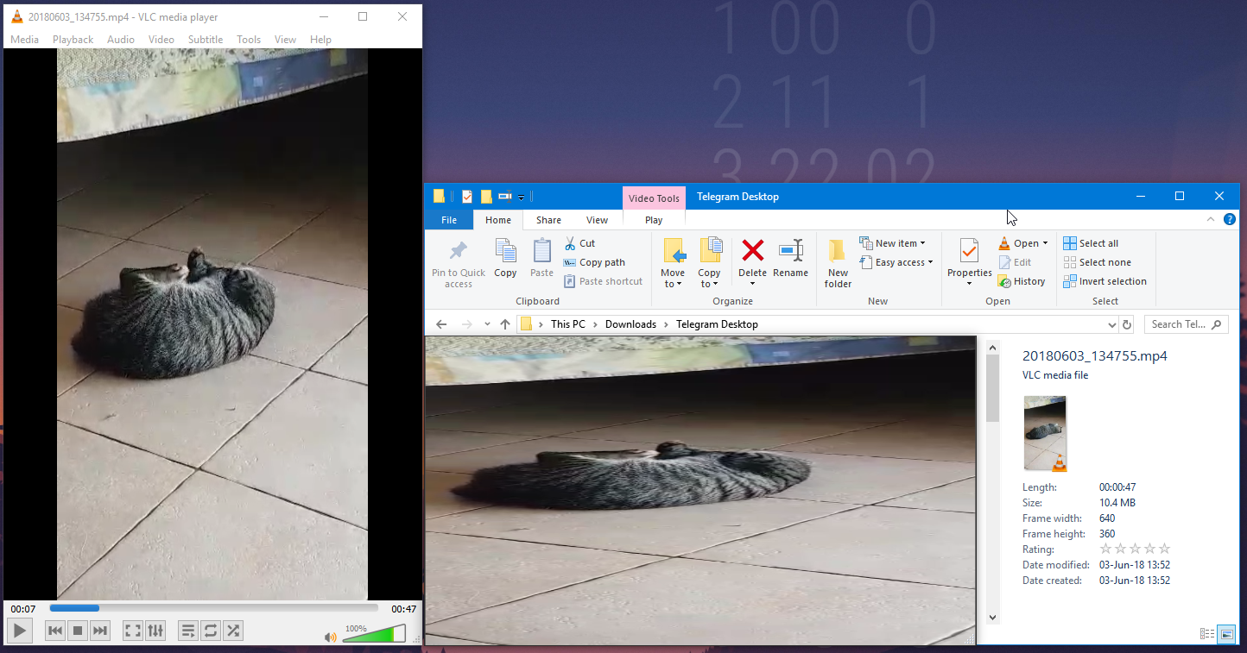
Task: Open VLC Playback menu
Action: (x=73, y=40)
